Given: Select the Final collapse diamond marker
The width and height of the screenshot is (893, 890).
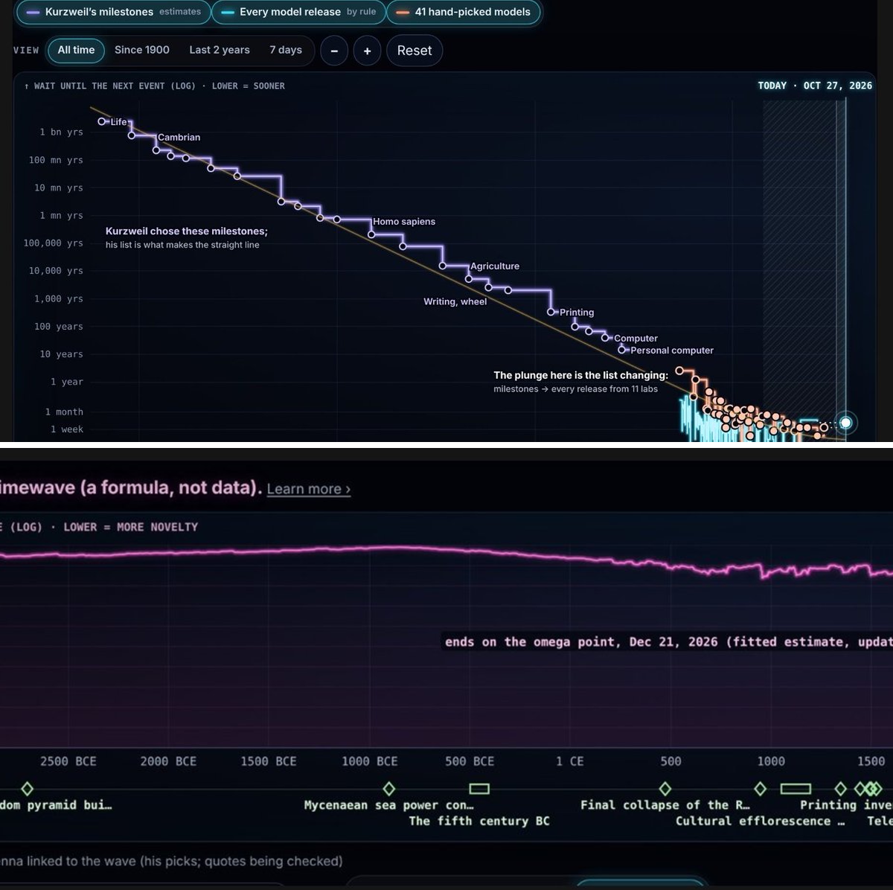Looking at the screenshot, I should click(x=665, y=788).
